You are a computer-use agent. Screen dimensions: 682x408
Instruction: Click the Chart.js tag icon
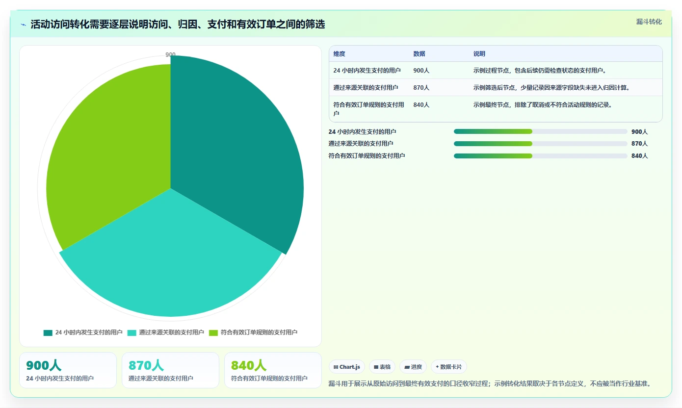pos(336,367)
